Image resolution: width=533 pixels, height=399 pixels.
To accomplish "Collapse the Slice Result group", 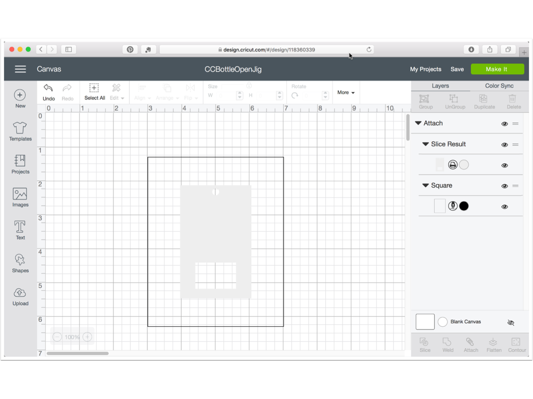I will 425,144.
